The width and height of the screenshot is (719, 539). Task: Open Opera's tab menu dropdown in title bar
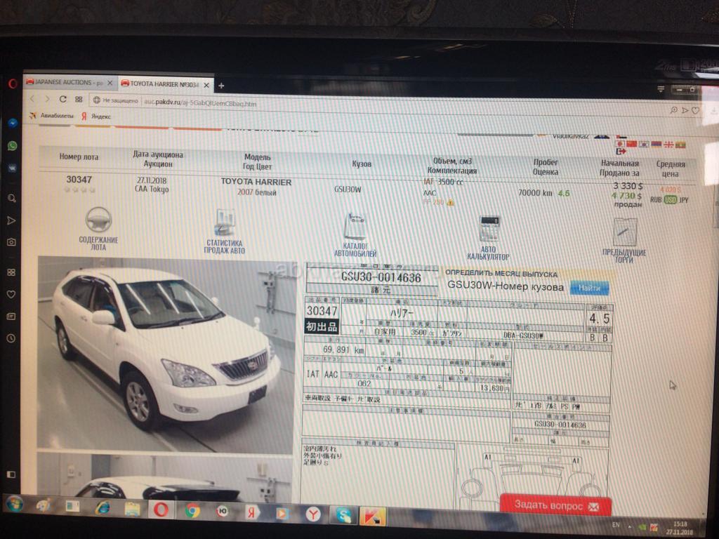pos(661,89)
